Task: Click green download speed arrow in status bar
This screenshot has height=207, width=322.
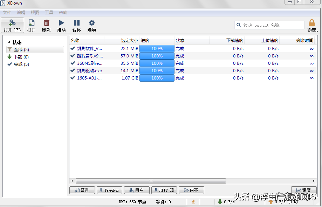Action: [x=220, y=202]
